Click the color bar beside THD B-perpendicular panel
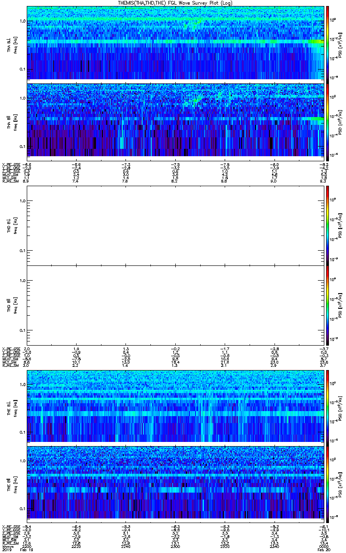The image size is (346, 553). click(328, 225)
